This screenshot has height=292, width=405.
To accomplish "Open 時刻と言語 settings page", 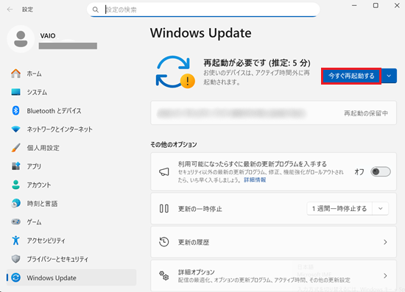I will pyautogui.click(x=71, y=203).
